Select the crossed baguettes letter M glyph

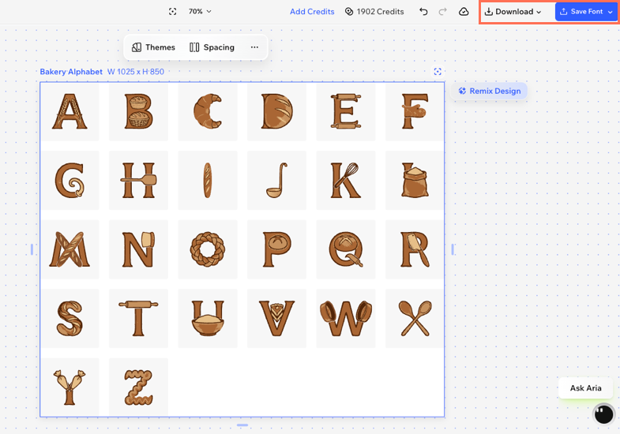70,249
